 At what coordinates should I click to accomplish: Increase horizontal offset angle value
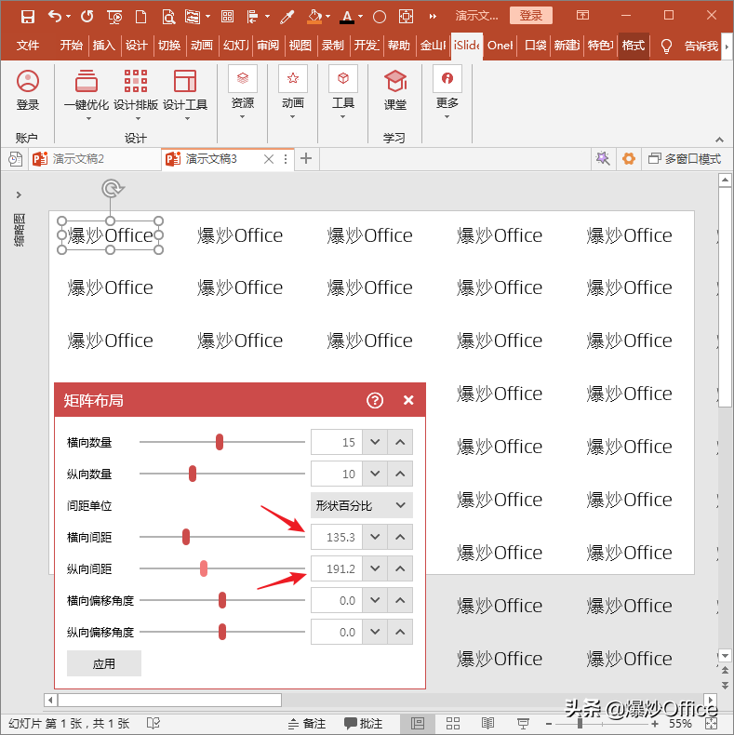(400, 600)
